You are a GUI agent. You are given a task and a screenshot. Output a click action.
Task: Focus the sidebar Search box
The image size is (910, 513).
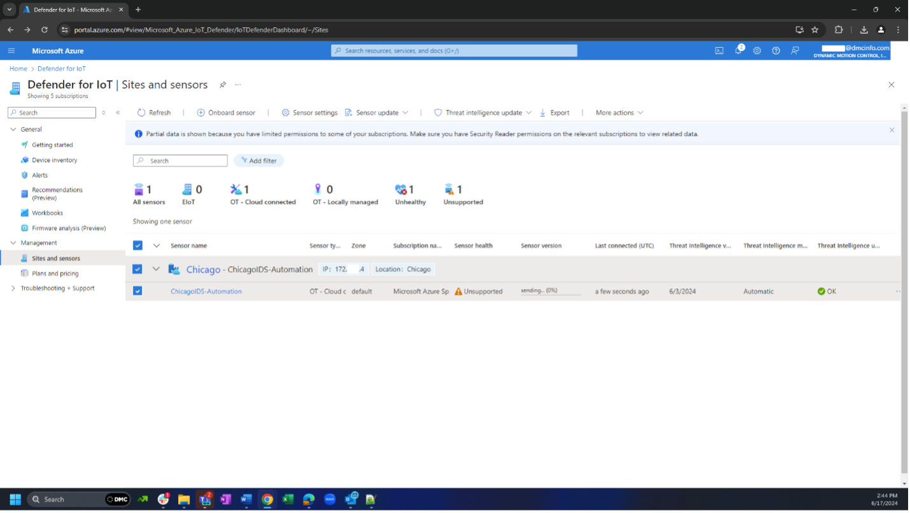pyautogui.click(x=52, y=113)
